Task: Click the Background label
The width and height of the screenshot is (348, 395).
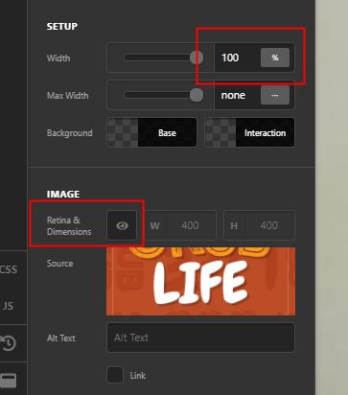Action: tap(70, 133)
